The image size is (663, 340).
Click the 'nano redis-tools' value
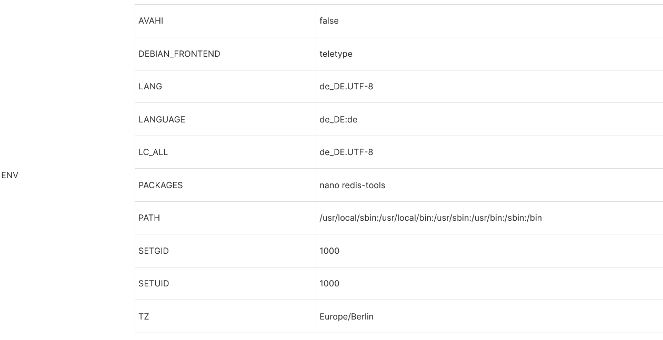tap(352, 185)
